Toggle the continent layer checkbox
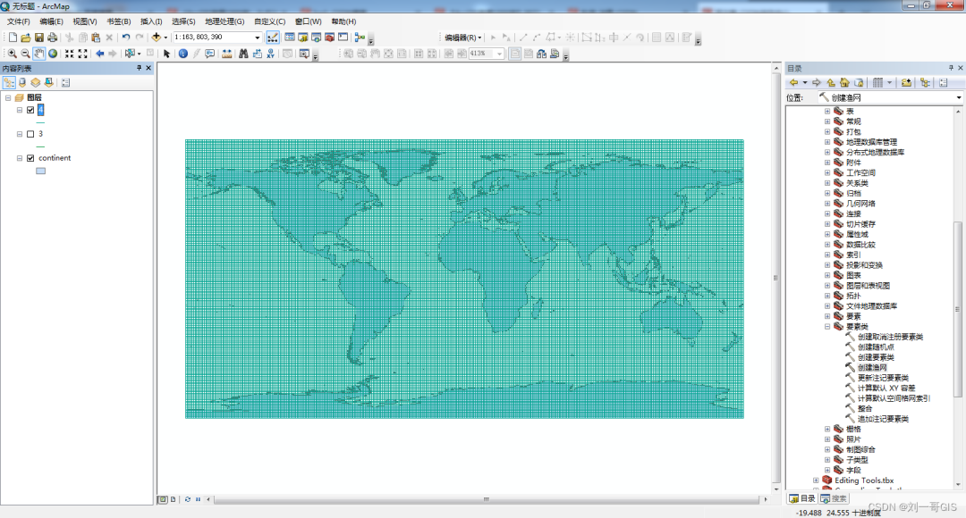The image size is (966, 518). [x=30, y=158]
